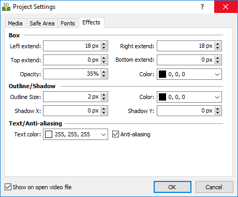The width and height of the screenshot is (238, 197).
Task: Decrease Right extend with down arrow
Action: point(217,48)
